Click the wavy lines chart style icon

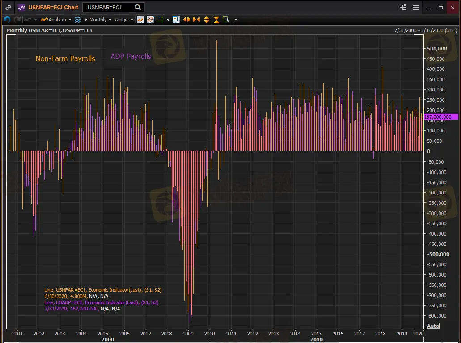pyautogui.click(x=78, y=20)
